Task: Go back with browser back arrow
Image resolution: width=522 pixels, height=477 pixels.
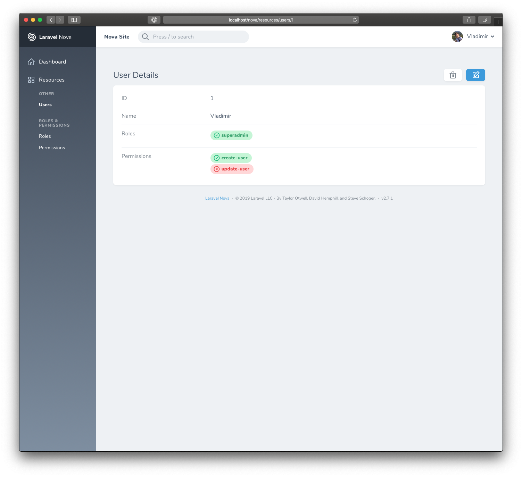Action: [51, 20]
